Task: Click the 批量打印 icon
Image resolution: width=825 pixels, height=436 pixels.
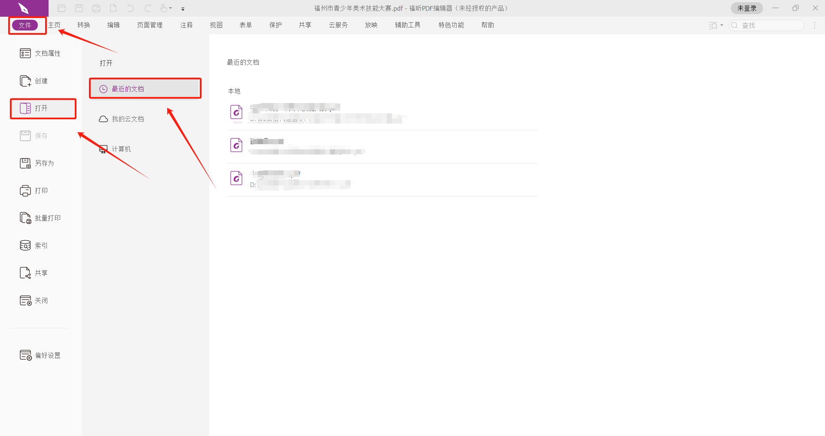Action: click(x=25, y=218)
